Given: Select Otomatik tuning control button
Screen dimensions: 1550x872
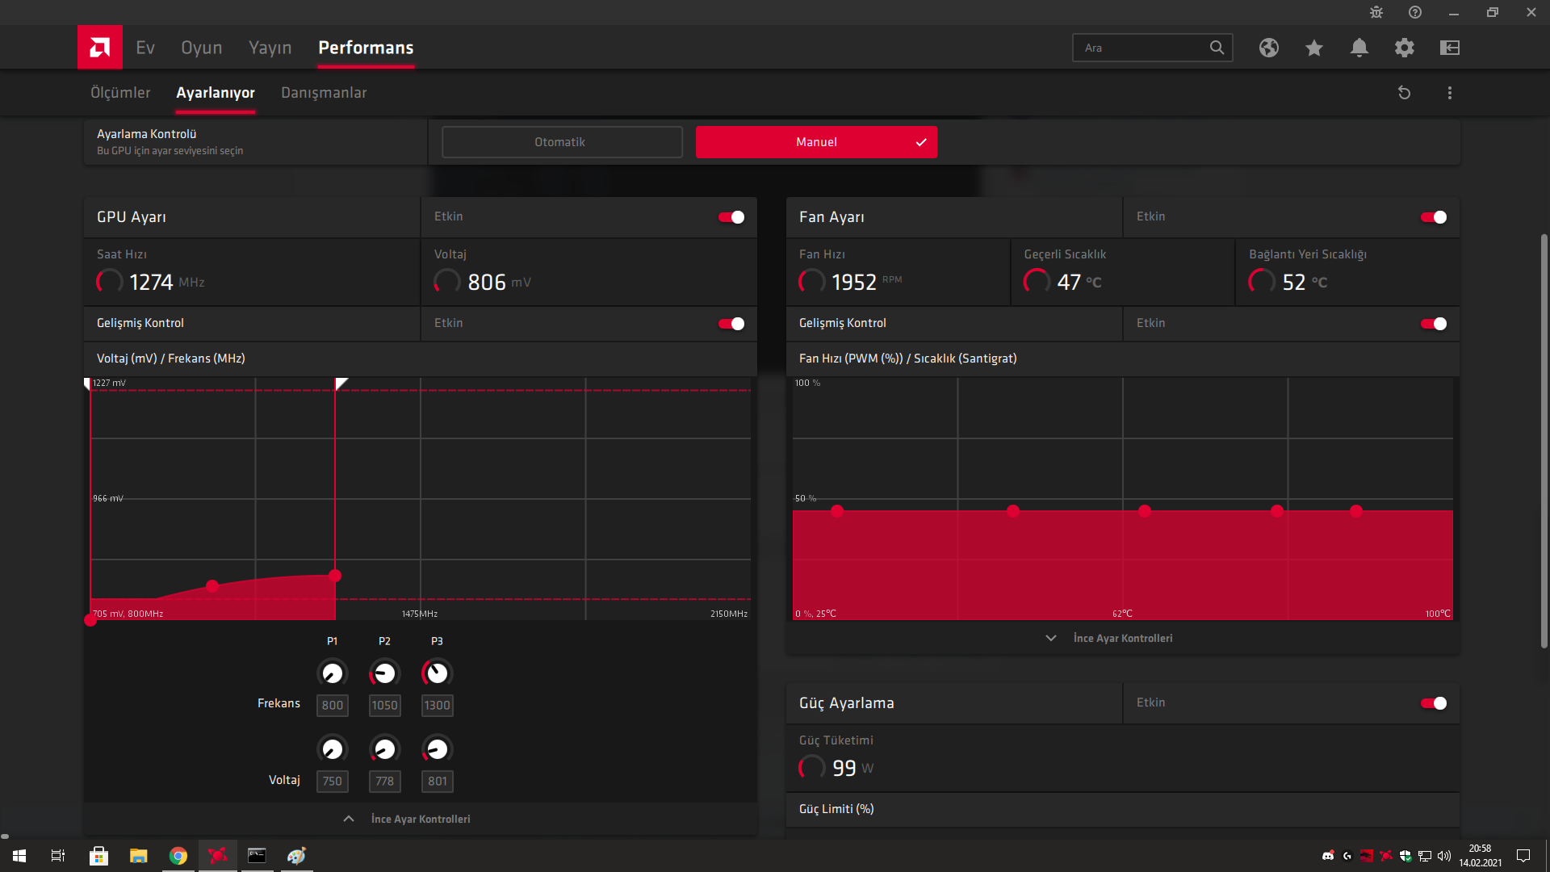Looking at the screenshot, I should (x=561, y=142).
